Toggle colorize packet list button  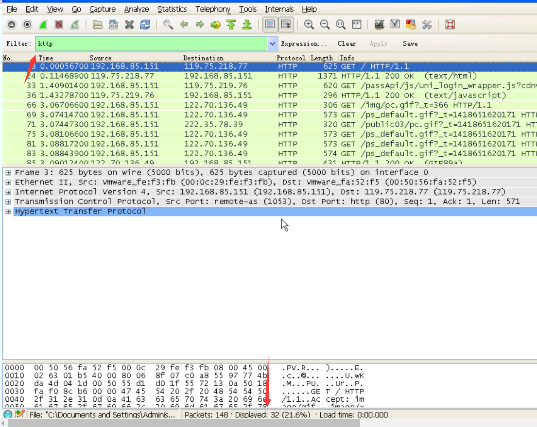[x=270, y=25]
